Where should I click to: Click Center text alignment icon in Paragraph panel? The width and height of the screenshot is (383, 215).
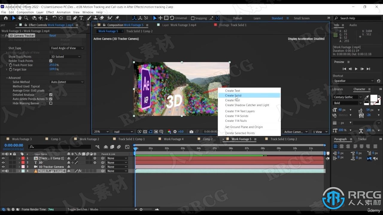coord(341,146)
